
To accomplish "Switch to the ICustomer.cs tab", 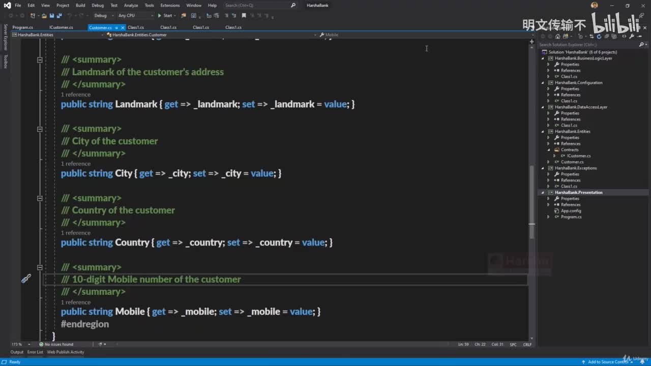I will [x=61, y=27].
